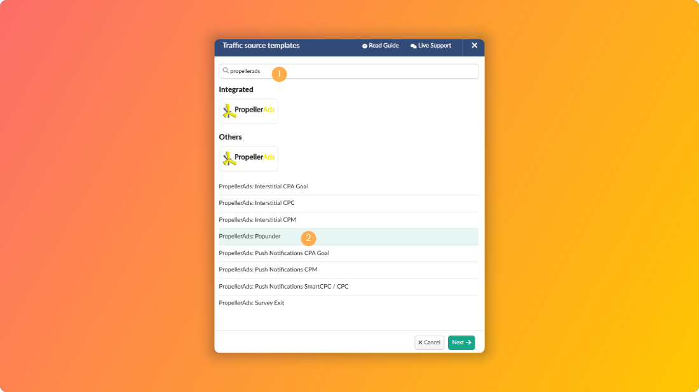Choose PropellerAds: Interstitial CPA Goal
This screenshot has width=699, height=392.
(348, 186)
